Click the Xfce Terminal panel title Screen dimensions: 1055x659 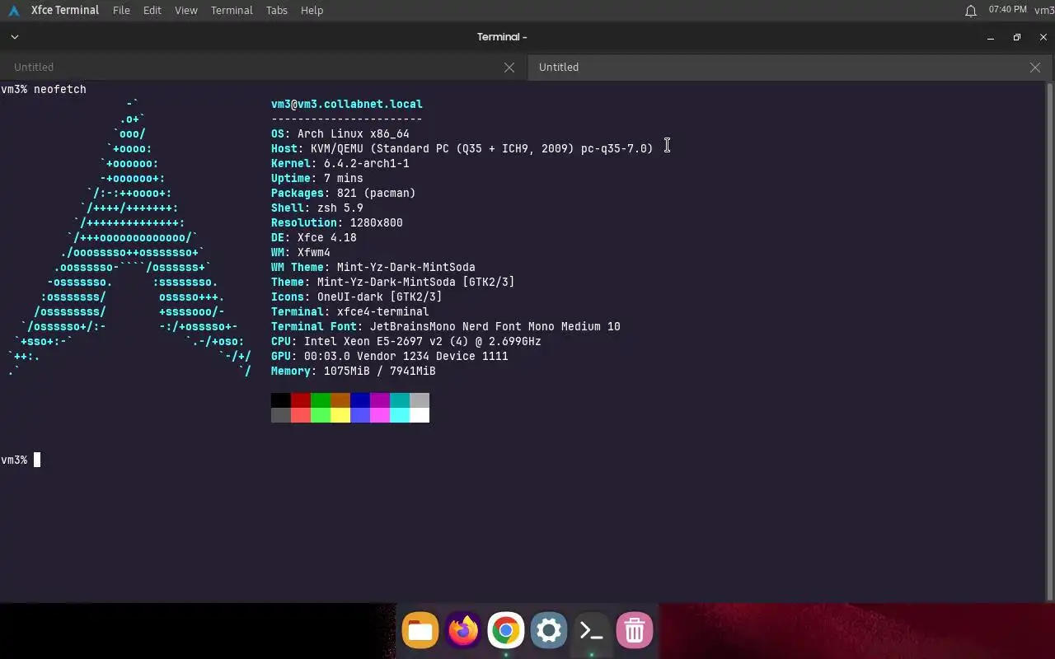point(65,11)
